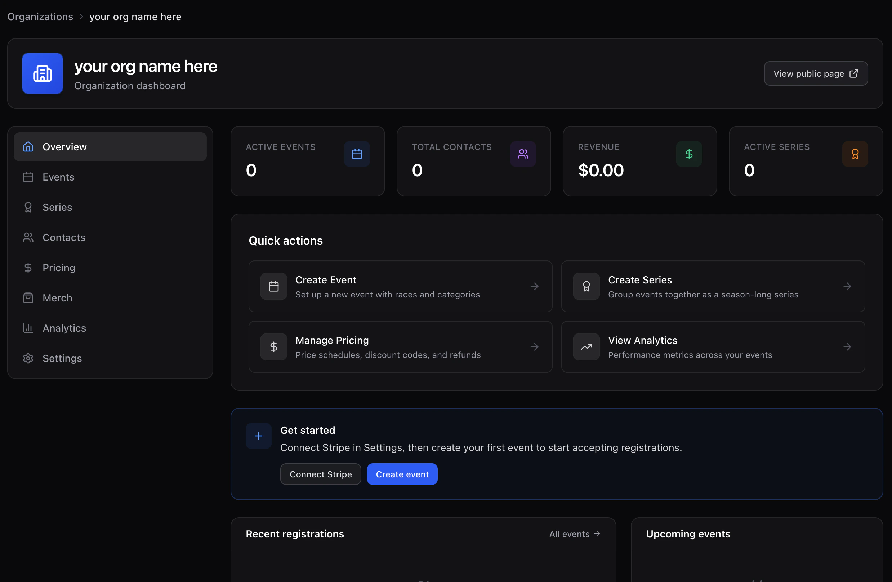Click the Connect Stripe button
The height and width of the screenshot is (582, 892).
tap(320, 474)
